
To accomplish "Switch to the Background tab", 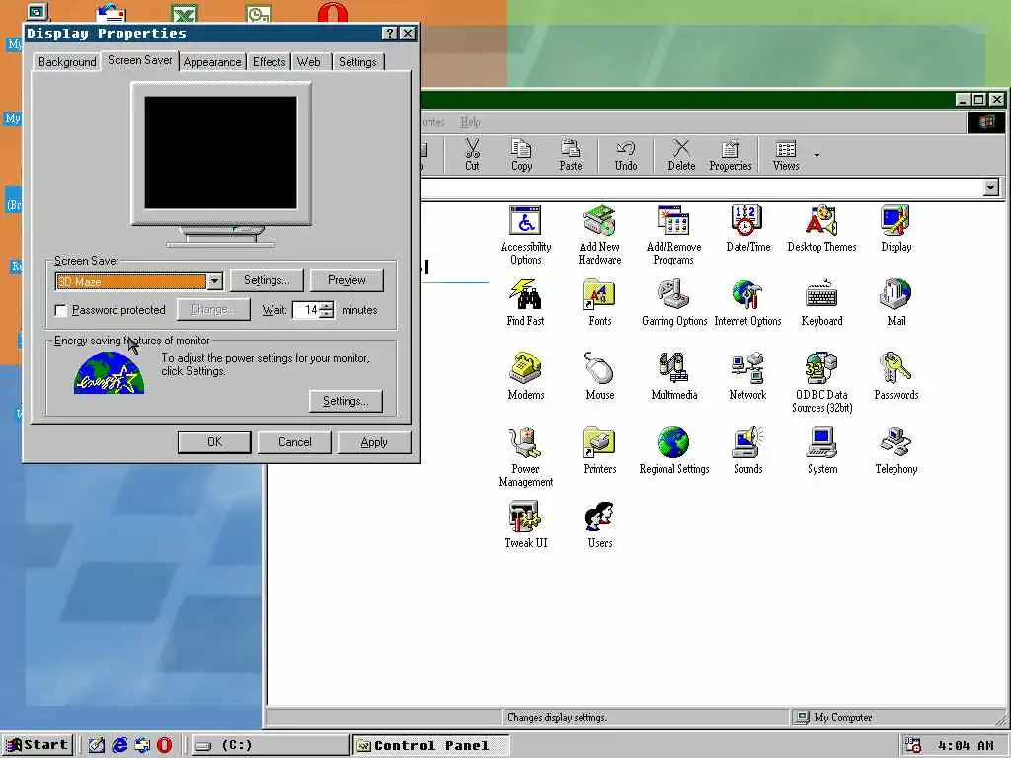I will pos(67,62).
